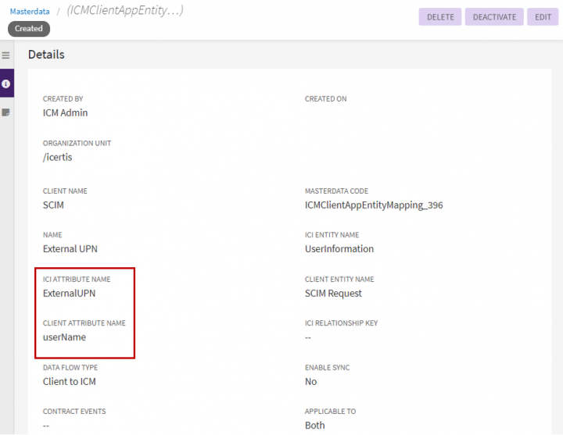Click the /icertis organization unit value

[x=57, y=157]
